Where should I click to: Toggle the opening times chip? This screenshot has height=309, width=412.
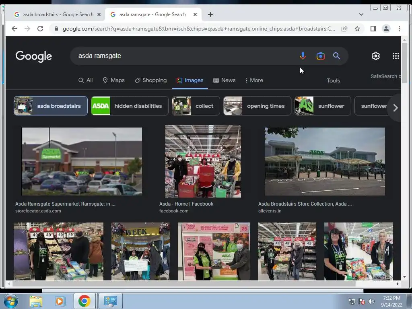tap(257, 106)
